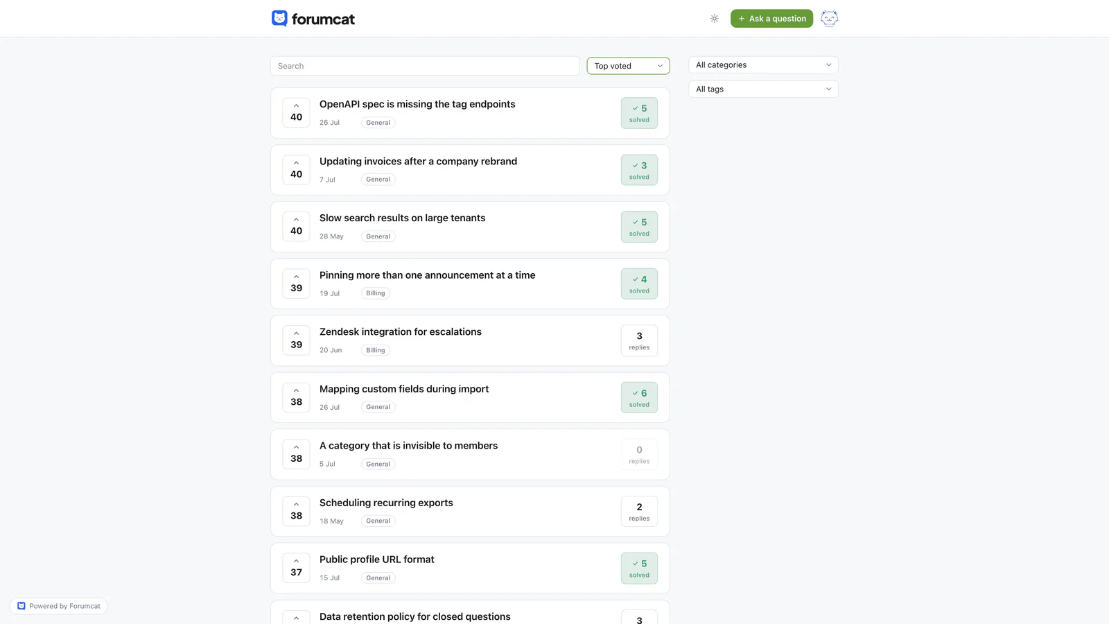
Task: Click the Ask a question button
Action: coord(771,19)
